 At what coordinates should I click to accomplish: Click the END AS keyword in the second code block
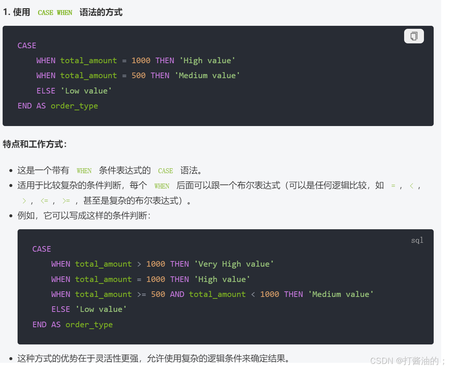click(46, 324)
